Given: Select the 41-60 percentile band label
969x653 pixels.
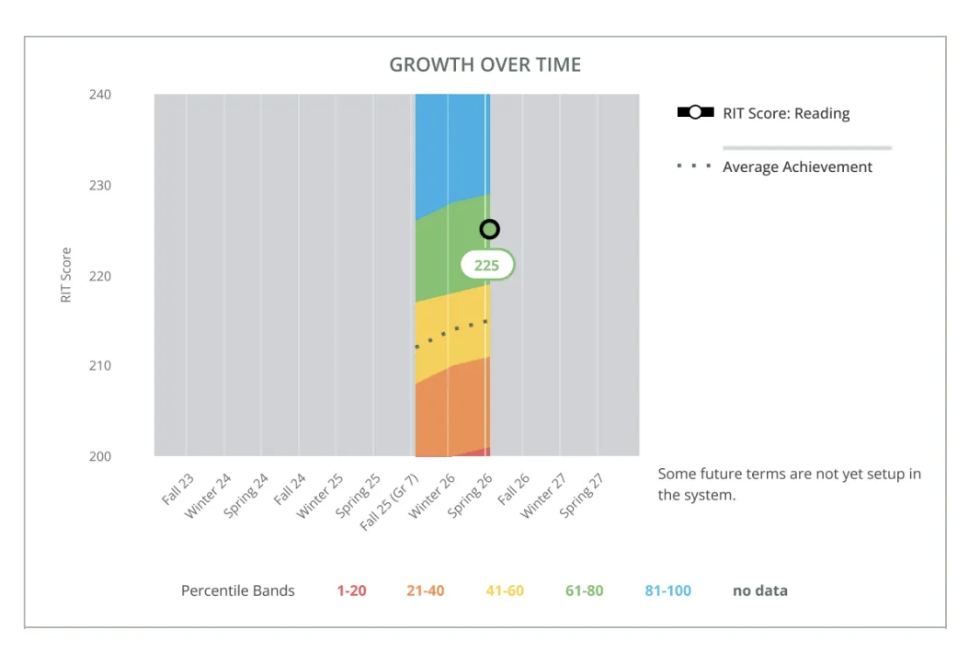Looking at the screenshot, I should point(505,590).
